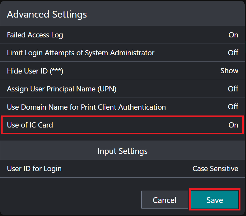Click the (***) text in Hide User ID
Image resolution: width=246 pixels, height=216 pixels.
(56, 71)
